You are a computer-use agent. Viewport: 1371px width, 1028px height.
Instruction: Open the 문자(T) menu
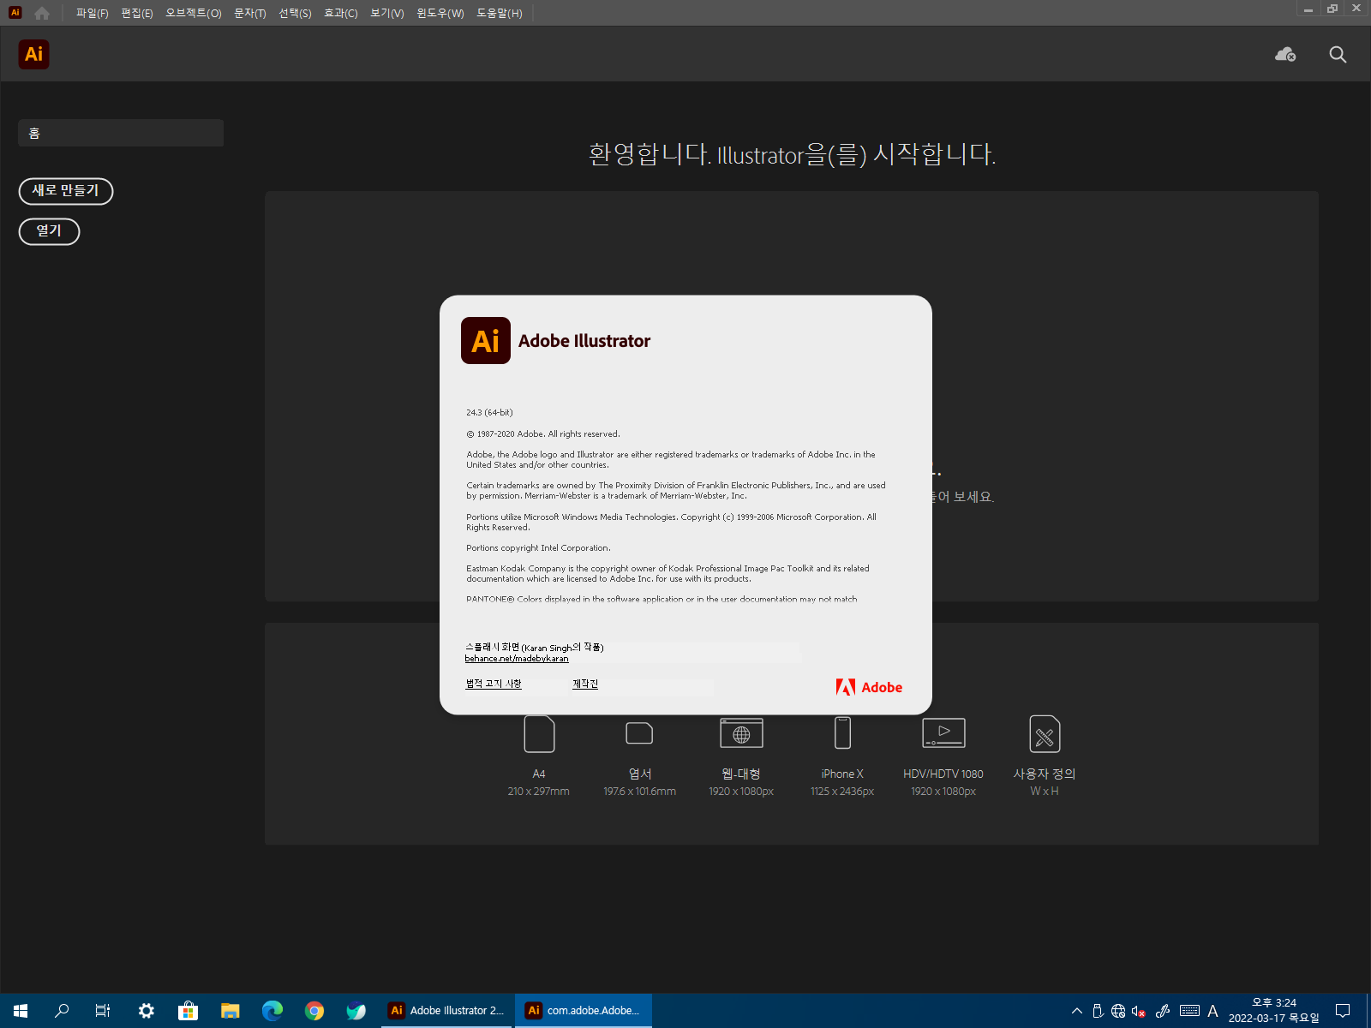pyautogui.click(x=250, y=13)
